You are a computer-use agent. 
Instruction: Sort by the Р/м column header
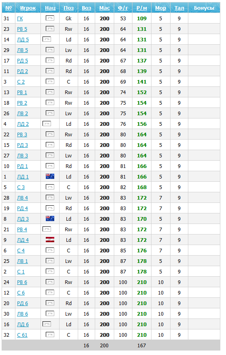click(142, 8)
